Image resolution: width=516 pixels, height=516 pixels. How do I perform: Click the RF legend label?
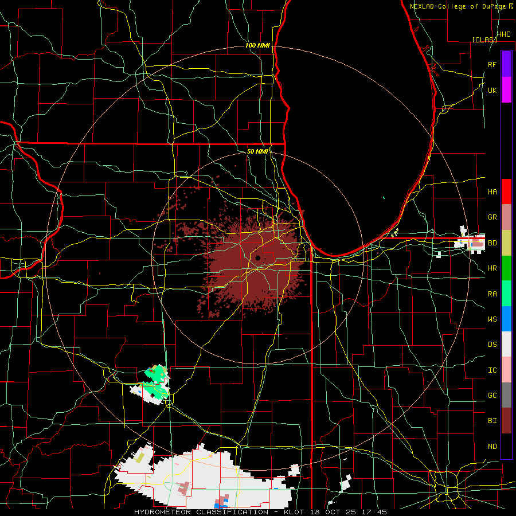pos(492,64)
